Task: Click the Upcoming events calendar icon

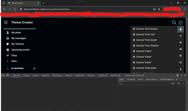Action: (x=8, y=50)
